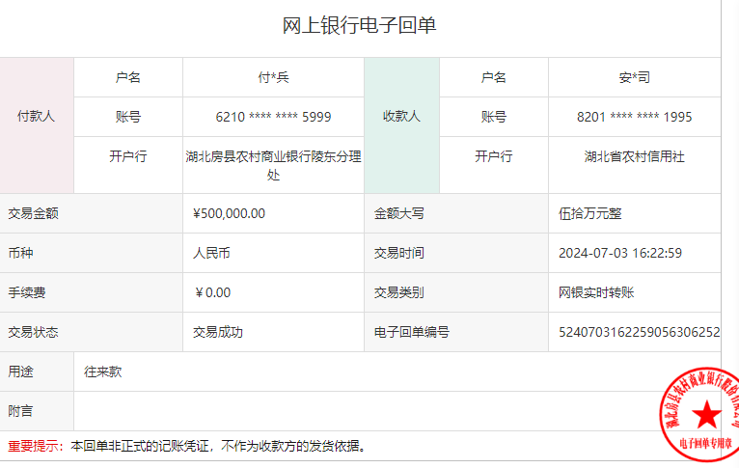This screenshot has width=739, height=468.
Task: Click the purpose value 往来款
Action: pos(103,372)
